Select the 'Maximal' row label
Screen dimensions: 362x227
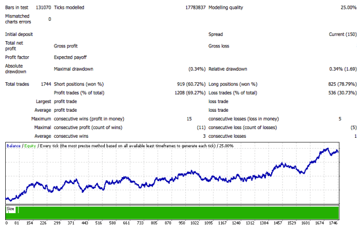click(43, 127)
